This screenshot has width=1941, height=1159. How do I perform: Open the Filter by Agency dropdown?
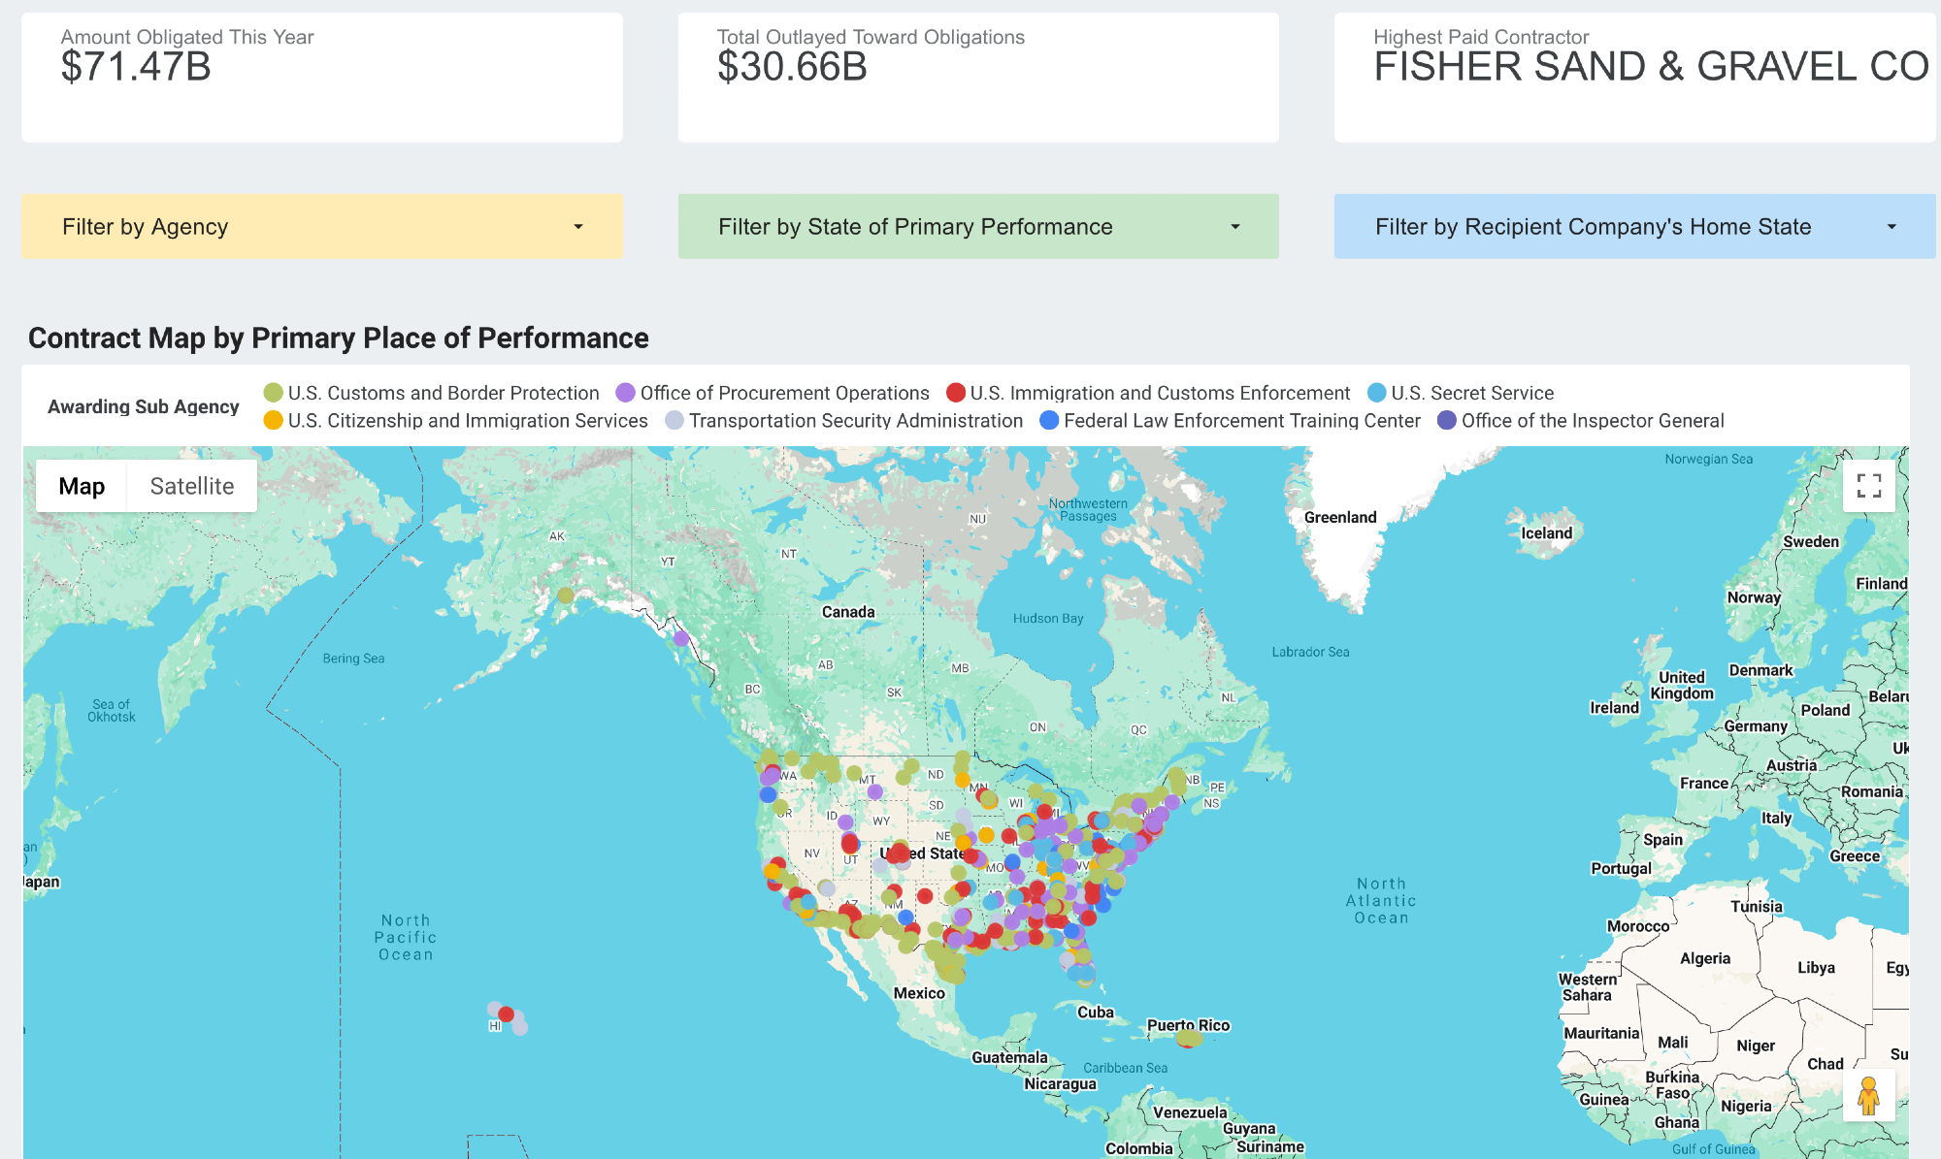[x=321, y=226]
